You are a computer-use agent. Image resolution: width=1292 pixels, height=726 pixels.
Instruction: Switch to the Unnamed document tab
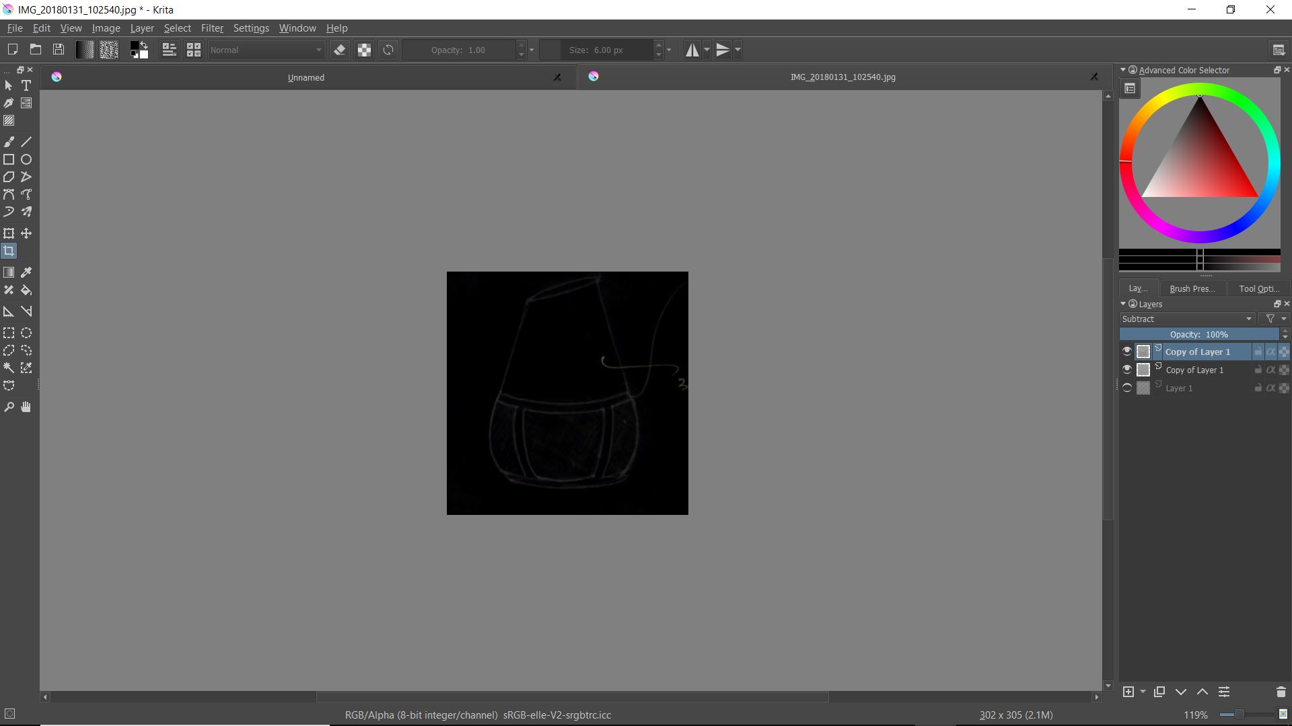pyautogui.click(x=306, y=77)
